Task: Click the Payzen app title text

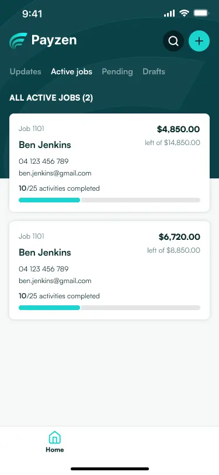Action: pyautogui.click(x=54, y=40)
